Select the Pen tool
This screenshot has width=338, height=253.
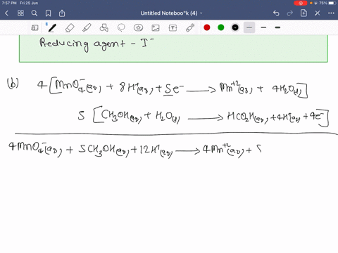click(52, 27)
